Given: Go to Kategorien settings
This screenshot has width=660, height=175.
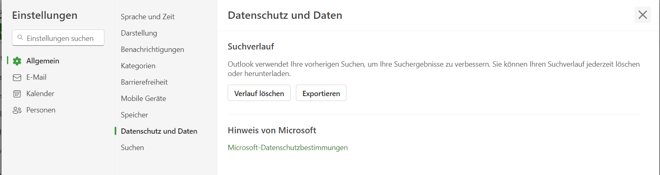Looking at the screenshot, I should click(x=138, y=66).
